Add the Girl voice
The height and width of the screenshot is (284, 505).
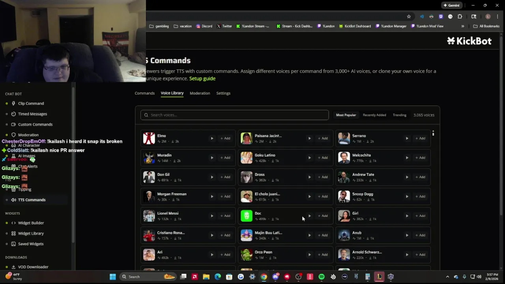point(420,216)
